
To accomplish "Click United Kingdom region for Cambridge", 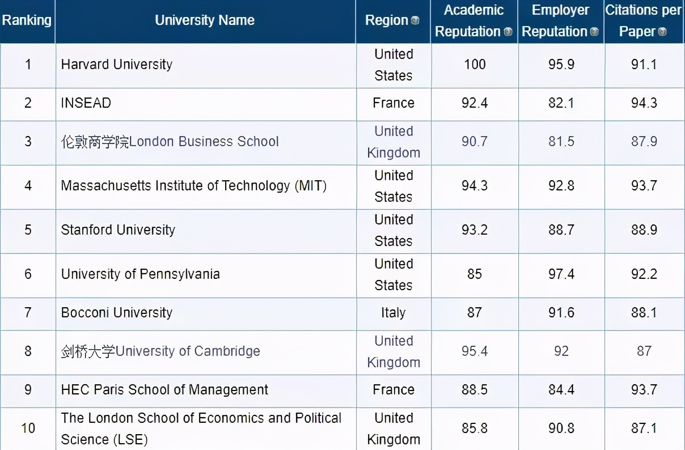I will pos(394,351).
